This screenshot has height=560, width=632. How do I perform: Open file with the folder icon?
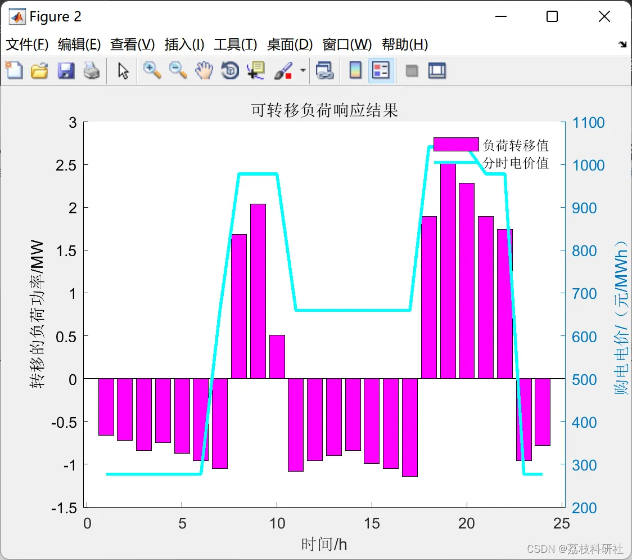click(x=39, y=70)
